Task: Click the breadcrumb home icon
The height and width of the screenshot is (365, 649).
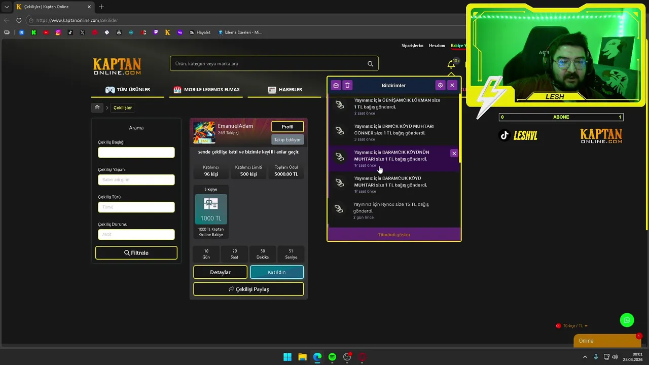Action: tap(97, 107)
